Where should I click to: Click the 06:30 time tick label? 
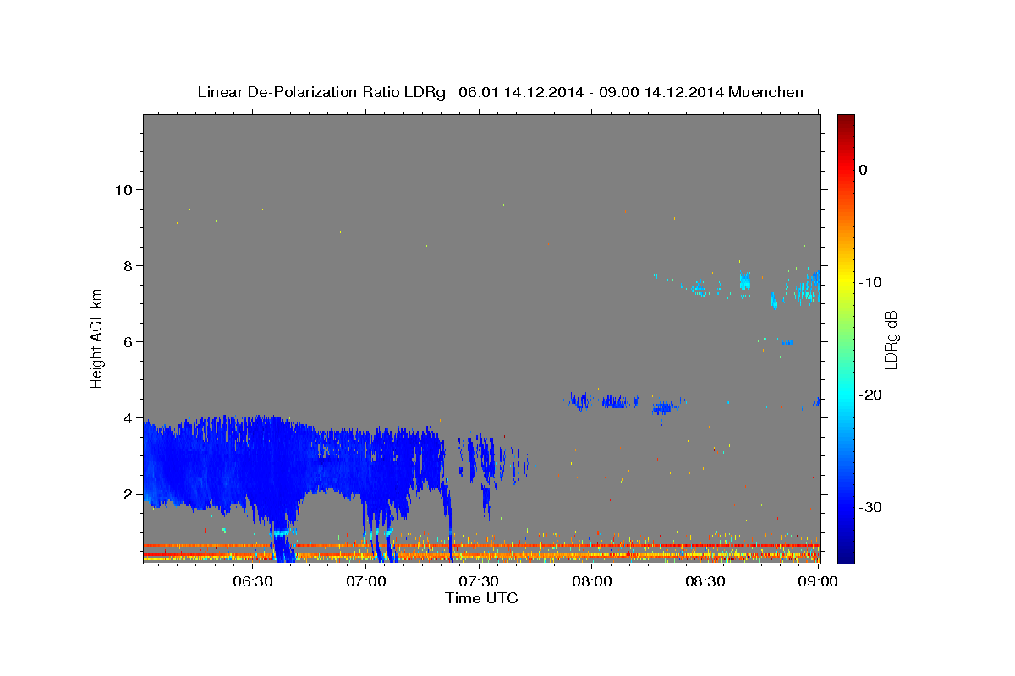coord(252,581)
